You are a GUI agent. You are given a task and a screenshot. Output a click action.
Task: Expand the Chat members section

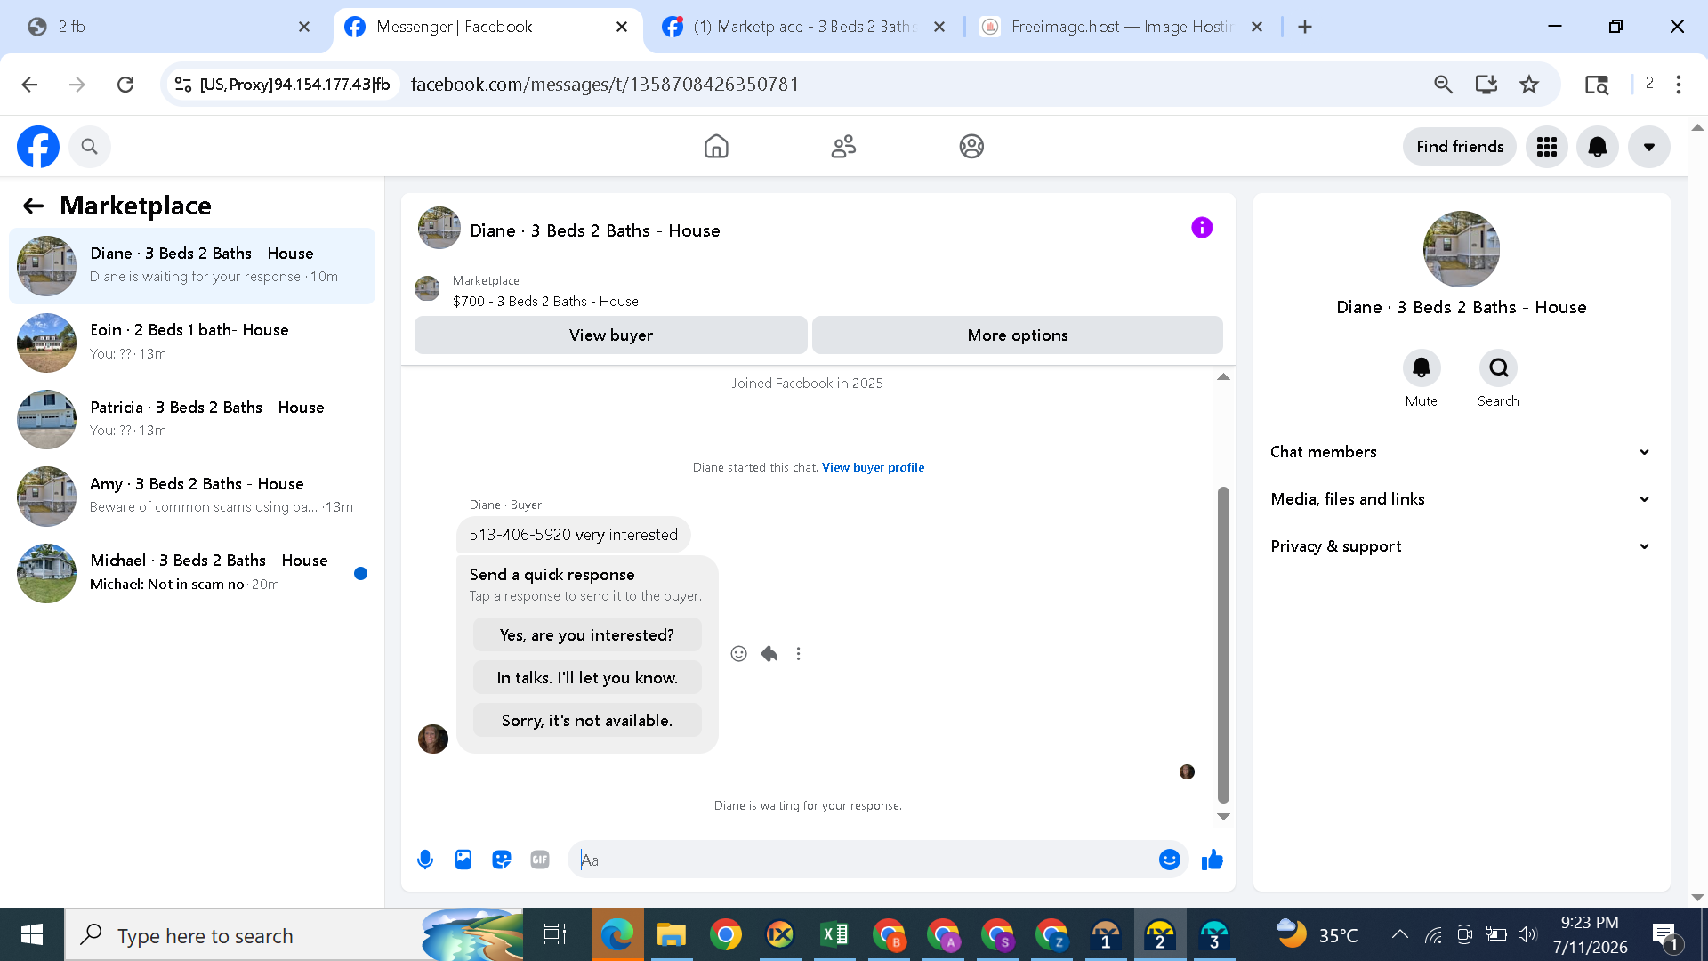pos(1461,452)
